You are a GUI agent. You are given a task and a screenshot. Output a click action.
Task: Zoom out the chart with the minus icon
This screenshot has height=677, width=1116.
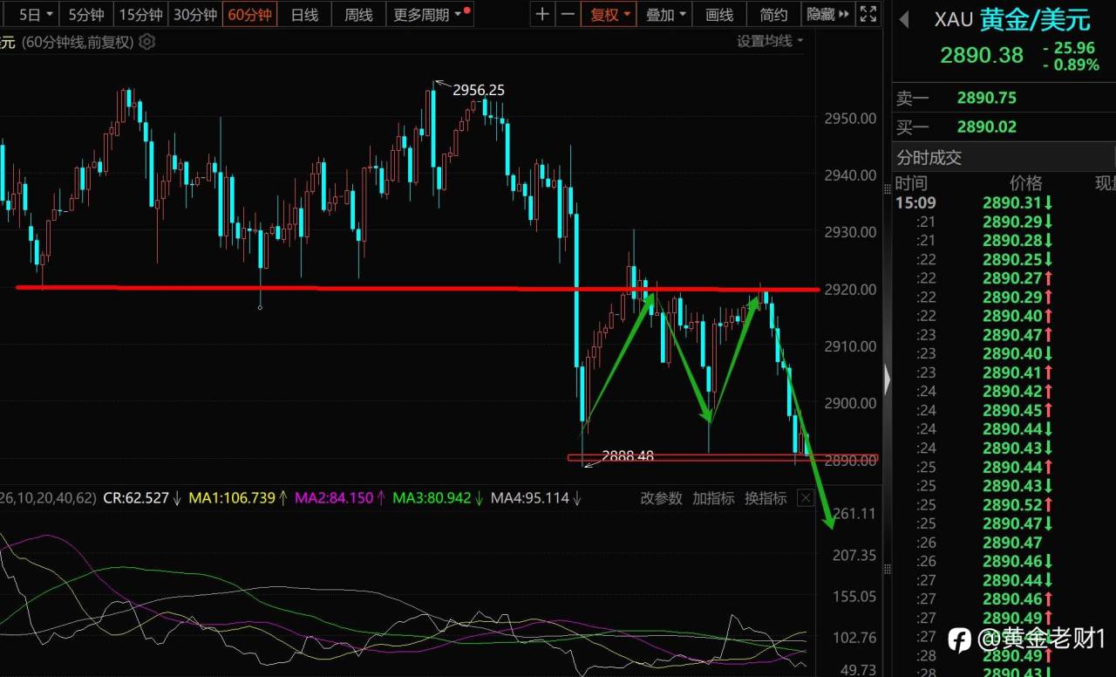click(x=568, y=14)
